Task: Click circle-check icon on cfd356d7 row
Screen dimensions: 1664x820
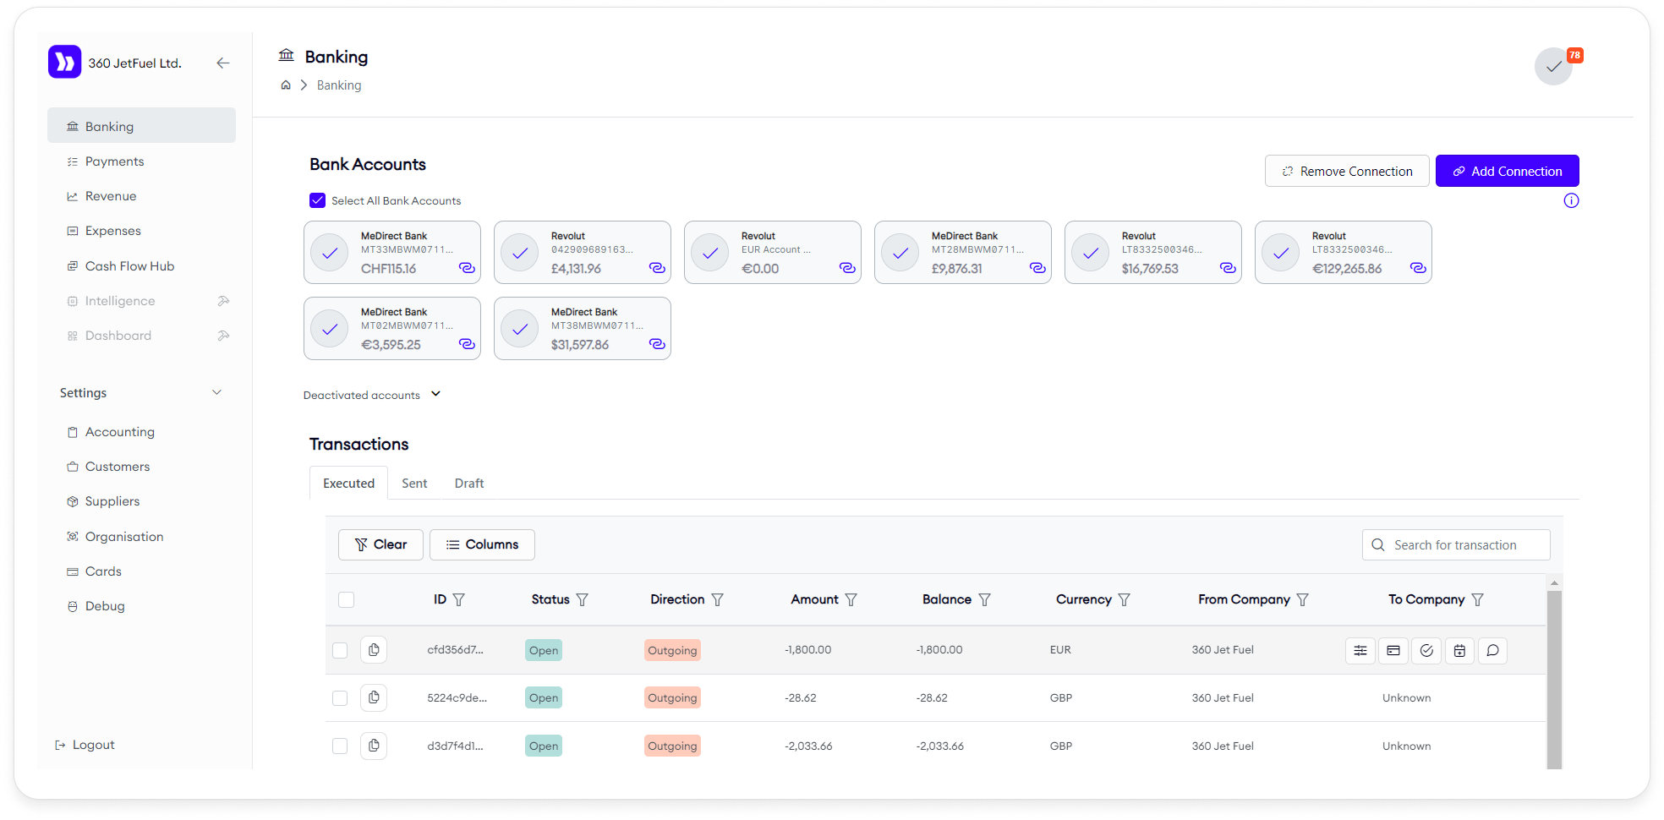Action: pos(1426,650)
